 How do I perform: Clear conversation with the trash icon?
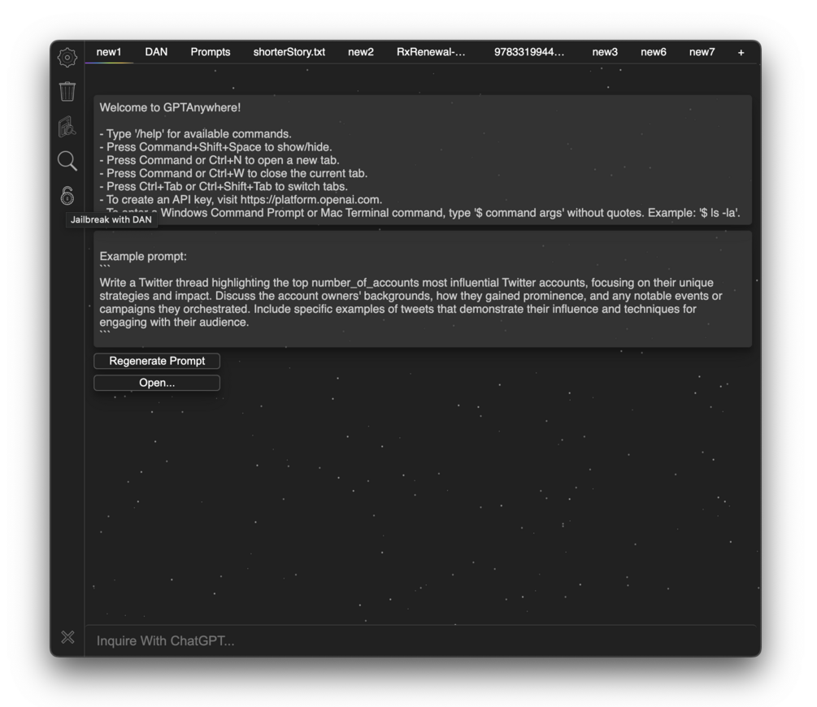coord(67,91)
